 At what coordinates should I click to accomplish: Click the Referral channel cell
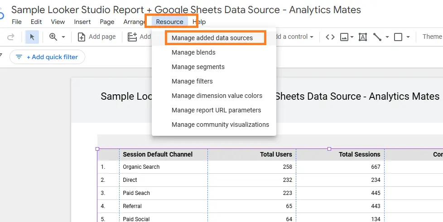[x=132, y=206]
